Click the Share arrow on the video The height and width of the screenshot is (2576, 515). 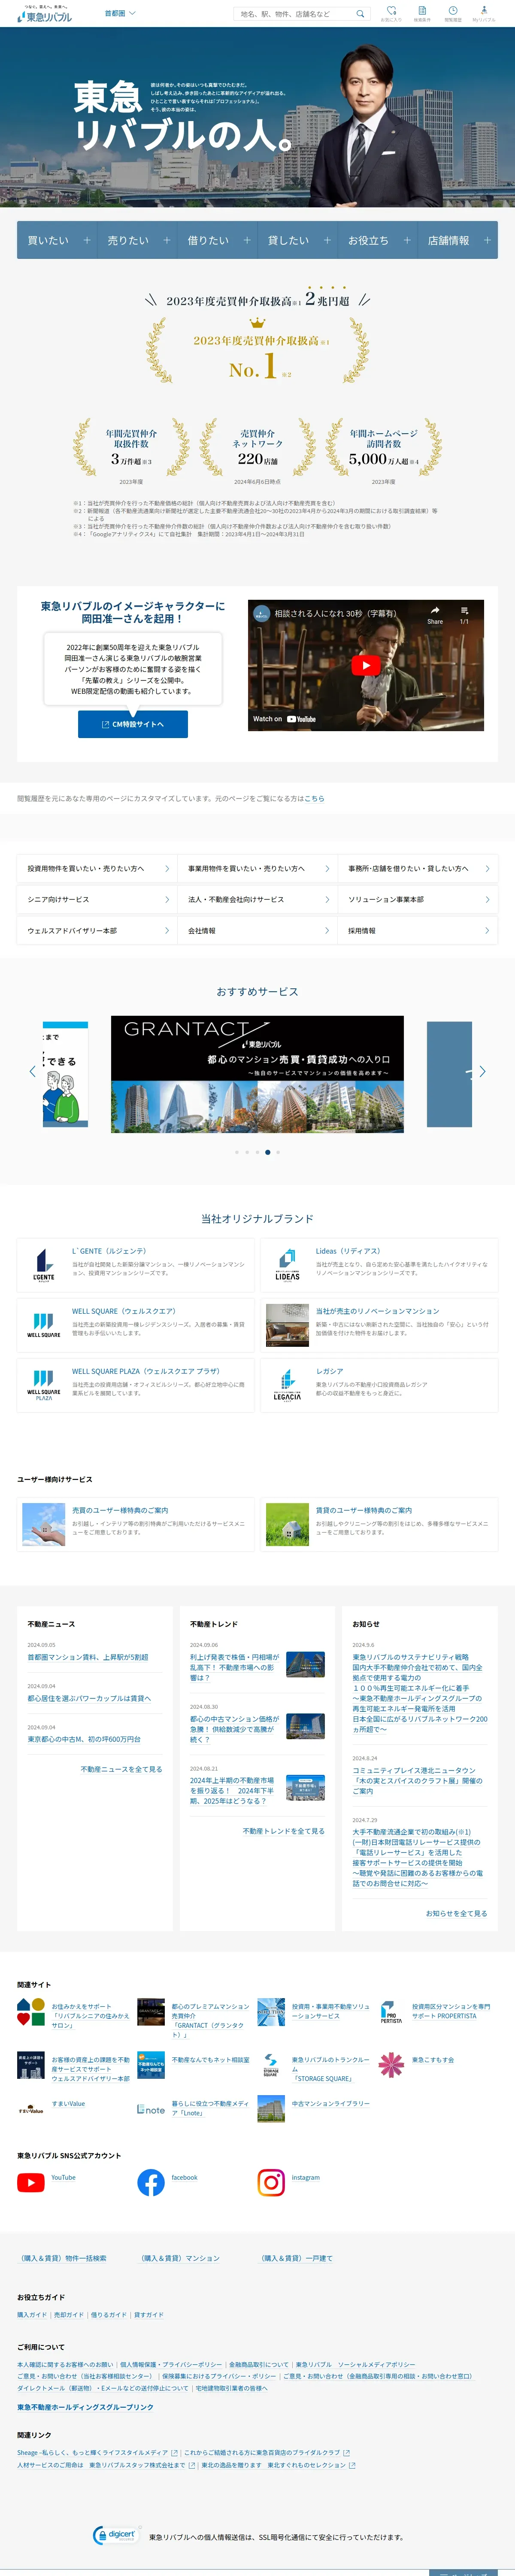(x=435, y=614)
